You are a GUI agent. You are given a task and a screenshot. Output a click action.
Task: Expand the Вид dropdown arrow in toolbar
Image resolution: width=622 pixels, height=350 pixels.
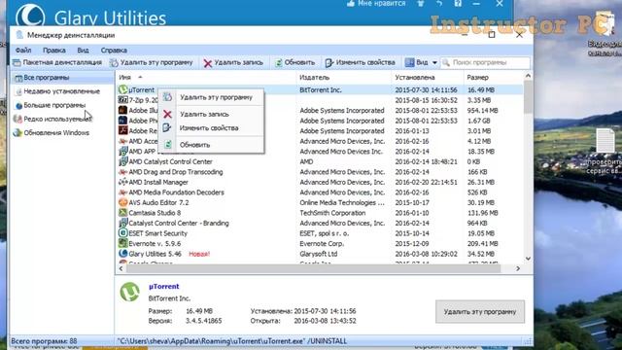click(434, 62)
